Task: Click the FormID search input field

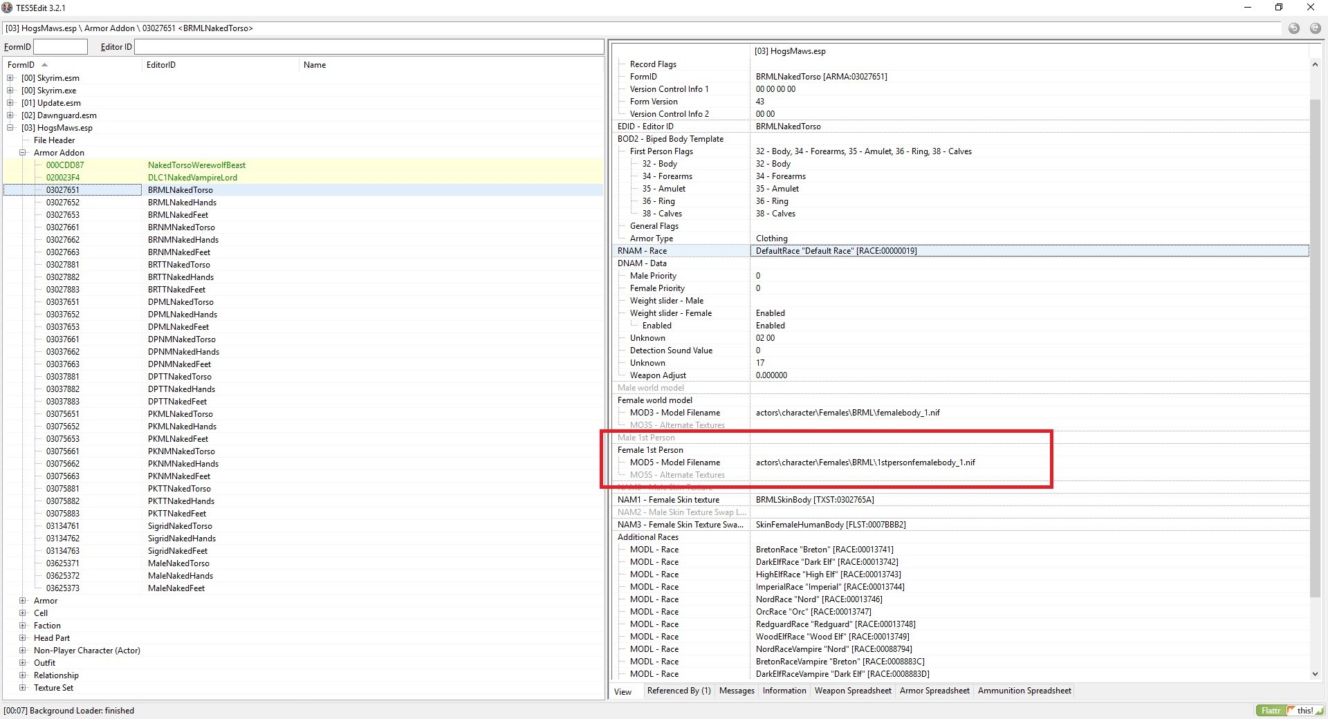Action: click(61, 47)
